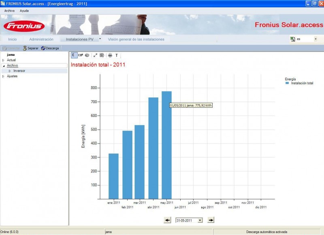This screenshot has height=235, width=324.
Task: Click the 800 value on the y-axis
Action: (94, 88)
